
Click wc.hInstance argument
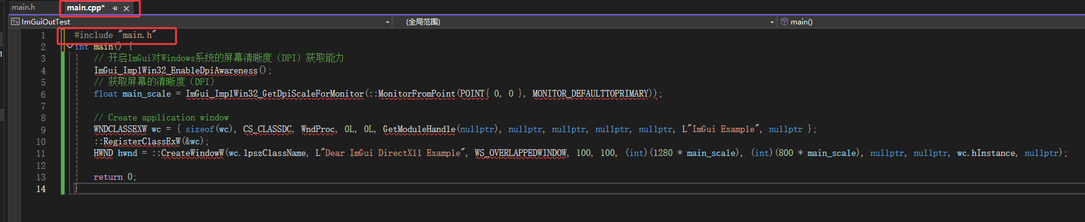[x=986, y=154]
